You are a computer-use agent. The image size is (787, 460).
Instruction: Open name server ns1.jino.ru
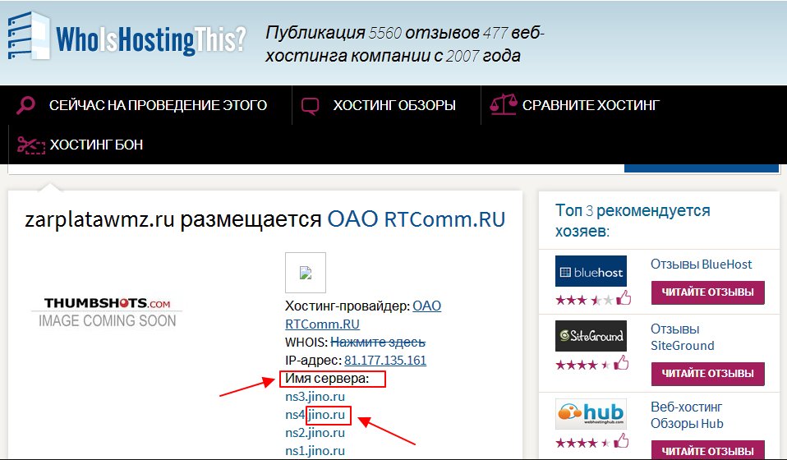(x=315, y=451)
